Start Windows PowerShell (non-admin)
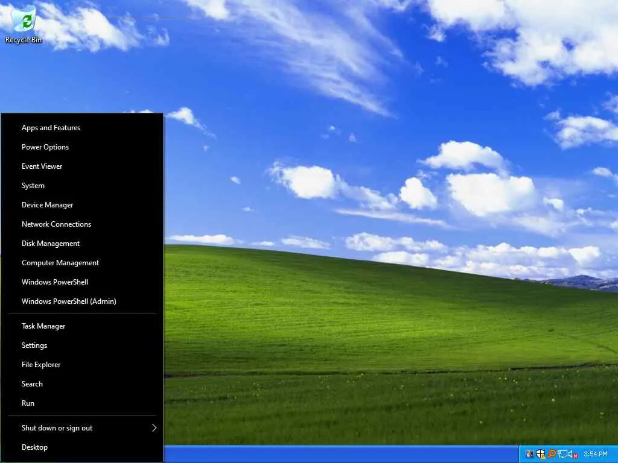This screenshot has width=618, height=463. [x=82, y=282]
